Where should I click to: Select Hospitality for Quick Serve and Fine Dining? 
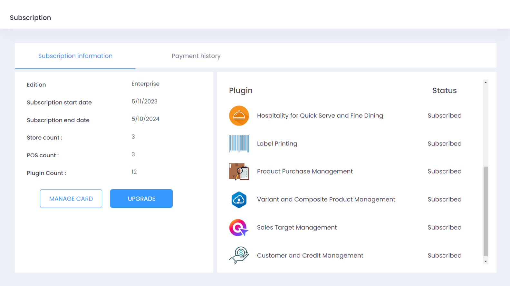320,115
